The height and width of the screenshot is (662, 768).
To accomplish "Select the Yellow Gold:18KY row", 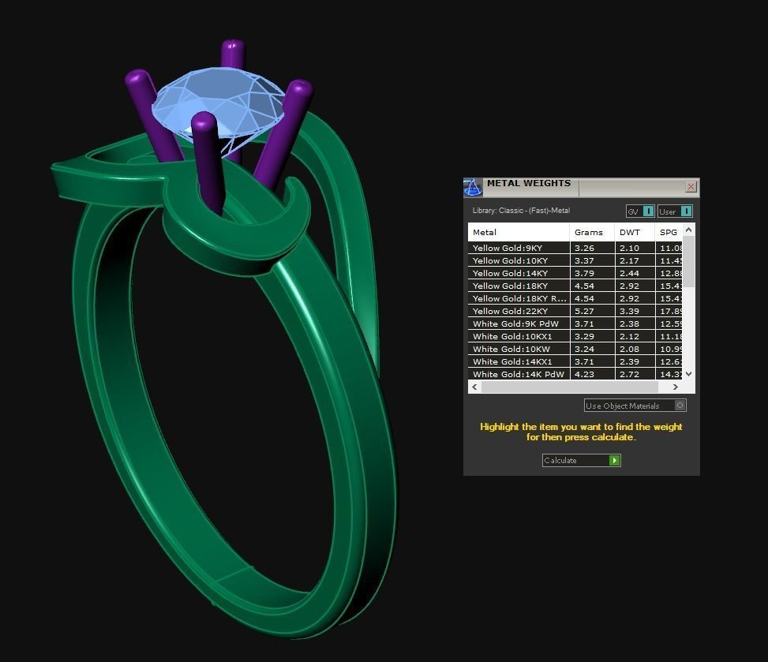I will (575, 286).
